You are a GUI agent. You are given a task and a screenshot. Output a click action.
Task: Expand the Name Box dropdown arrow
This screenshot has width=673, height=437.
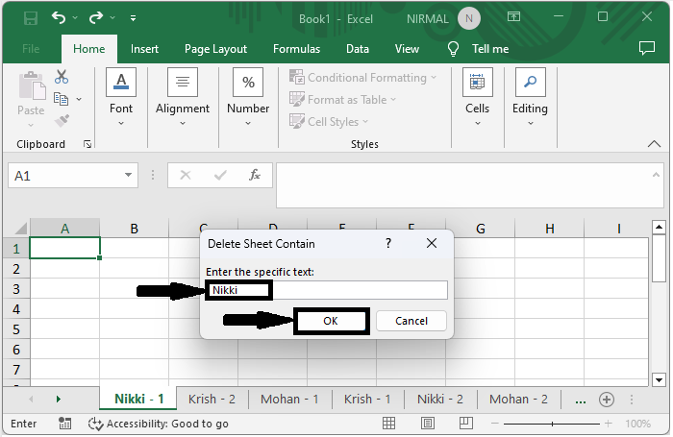tap(129, 176)
